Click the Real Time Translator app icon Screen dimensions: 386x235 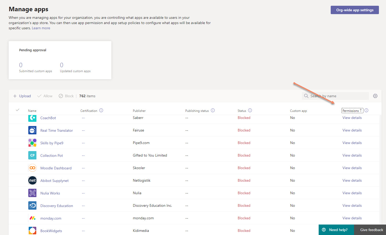(x=32, y=130)
